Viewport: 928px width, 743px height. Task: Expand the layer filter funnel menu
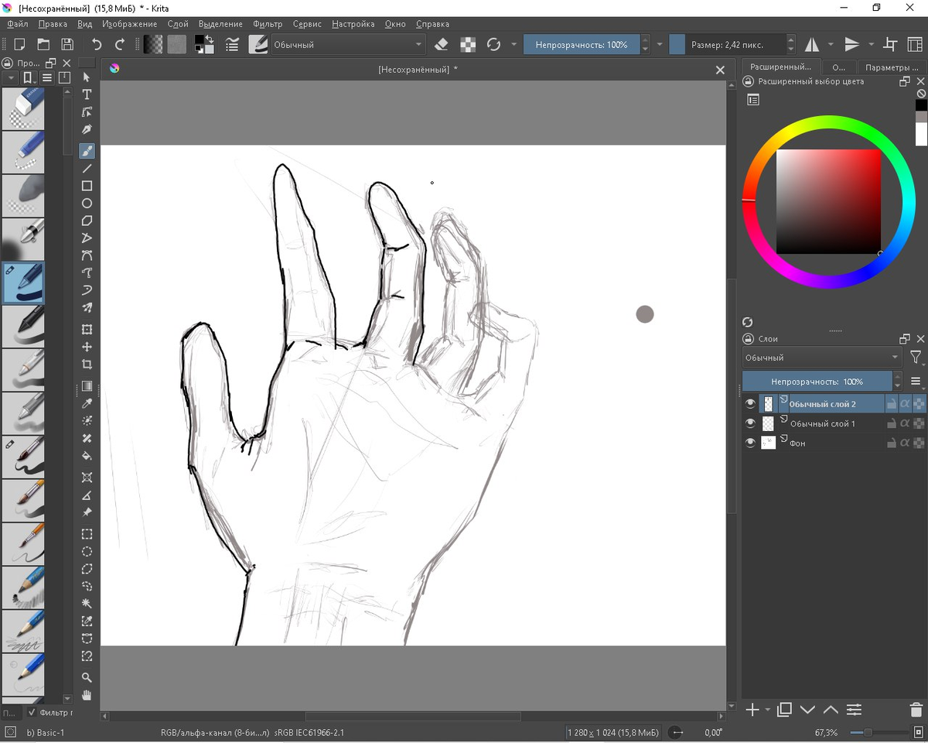[x=916, y=358]
